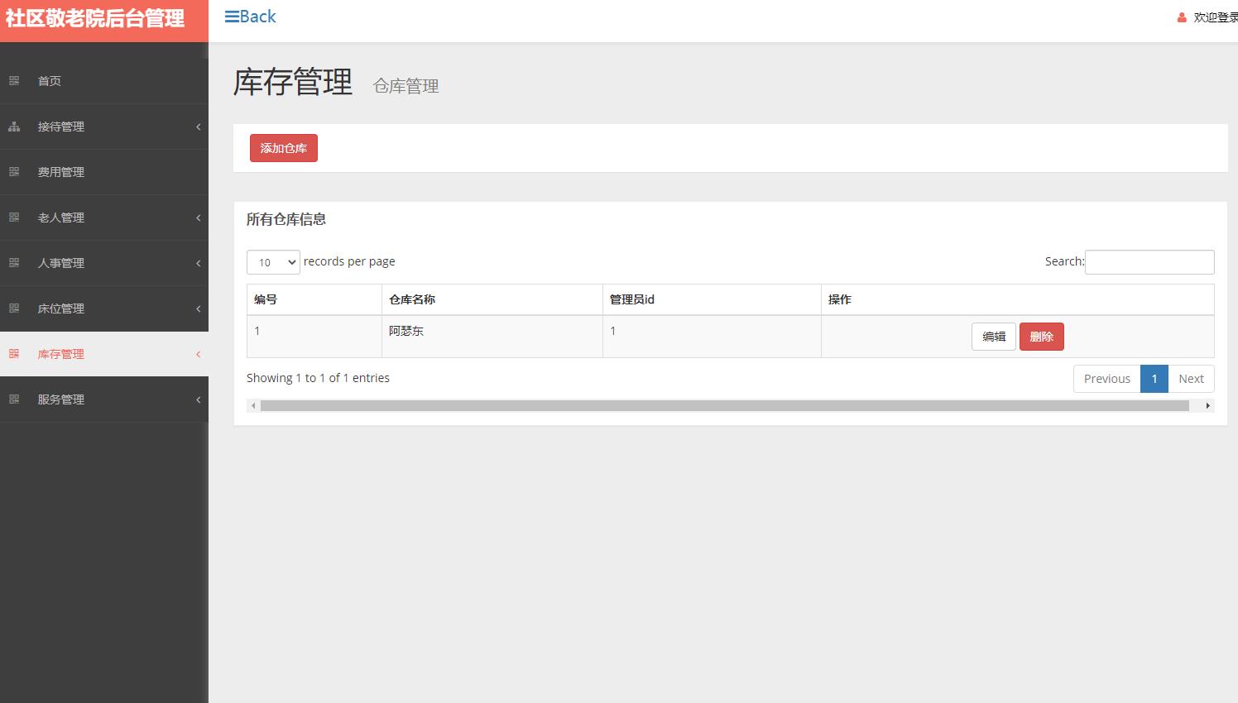
Task: Click the 床位管理 sidebar icon
Action: coord(14,308)
